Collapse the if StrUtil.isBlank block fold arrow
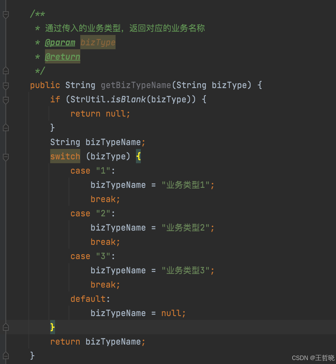The width and height of the screenshot is (336, 364). coord(5,100)
